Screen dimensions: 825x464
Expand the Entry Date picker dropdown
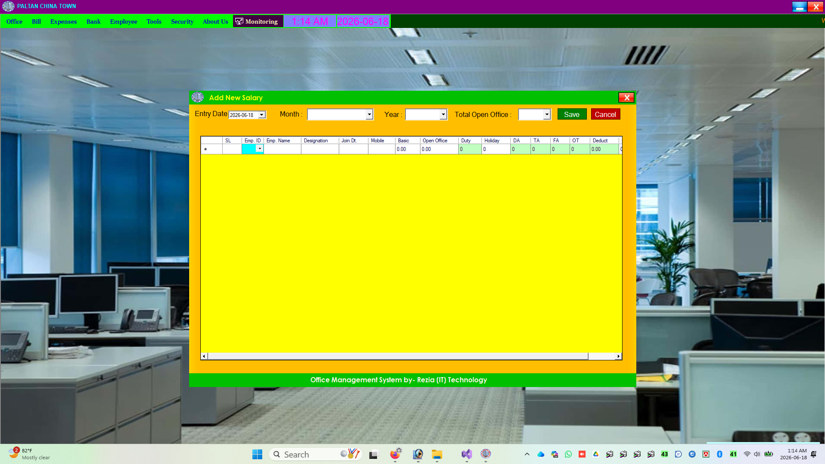[261, 115]
